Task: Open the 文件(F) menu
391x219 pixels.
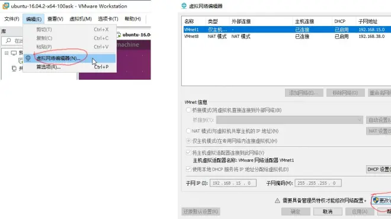Action: (12, 19)
